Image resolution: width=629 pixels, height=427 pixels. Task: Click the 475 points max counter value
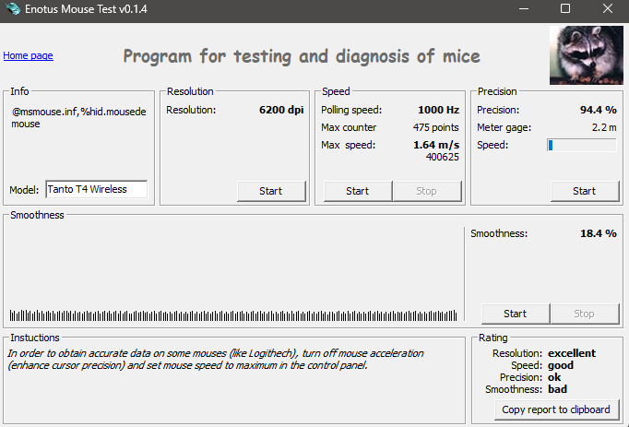tap(435, 127)
